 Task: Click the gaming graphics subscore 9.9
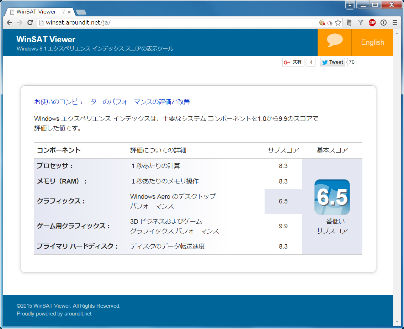click(283, 226)
